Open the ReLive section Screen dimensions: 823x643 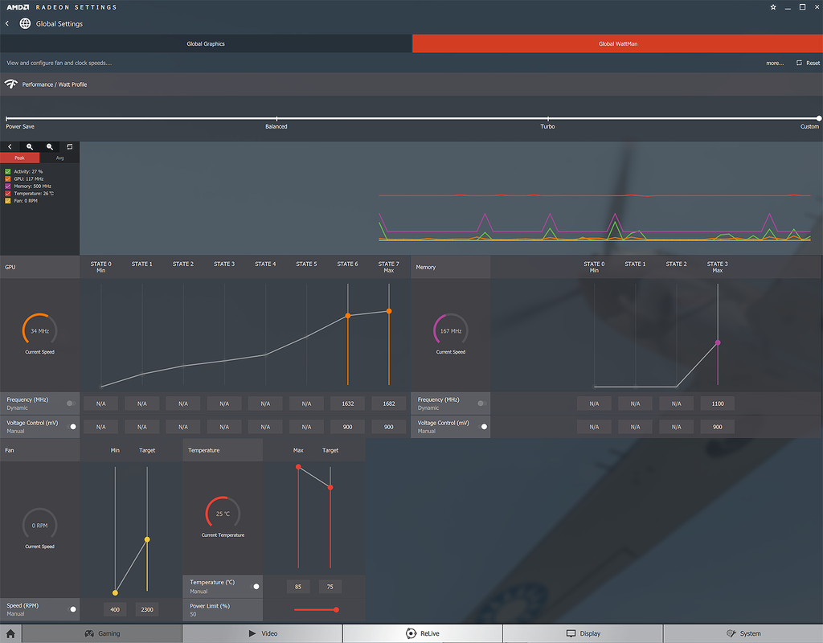(423, 633)
